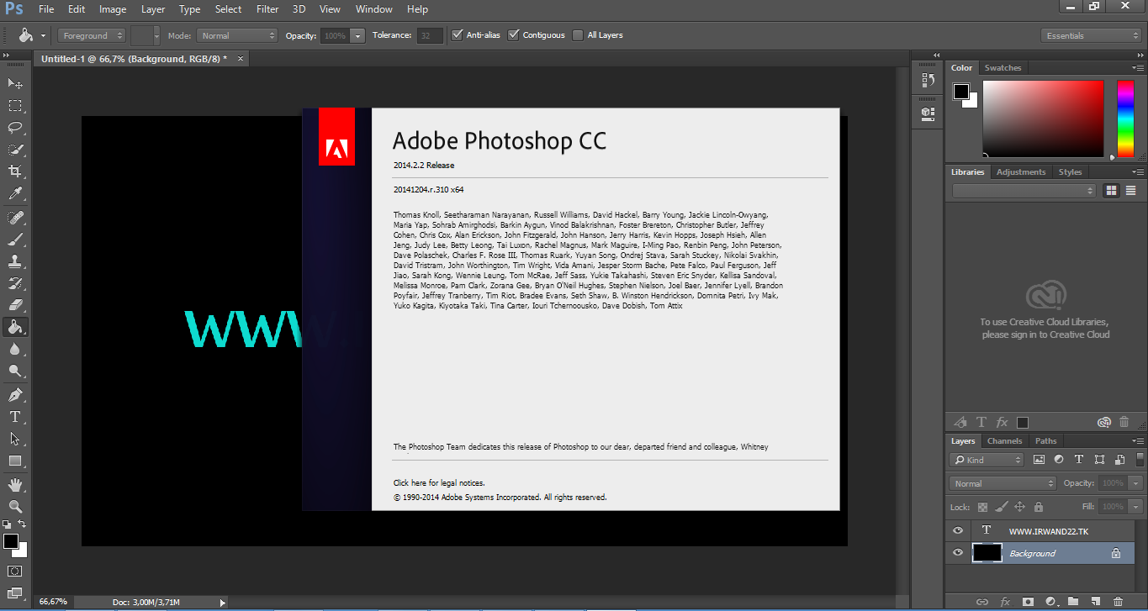Open the Essentials workspace dropdown
This screenshot has height=611, width=1148.
(1091, 35)
